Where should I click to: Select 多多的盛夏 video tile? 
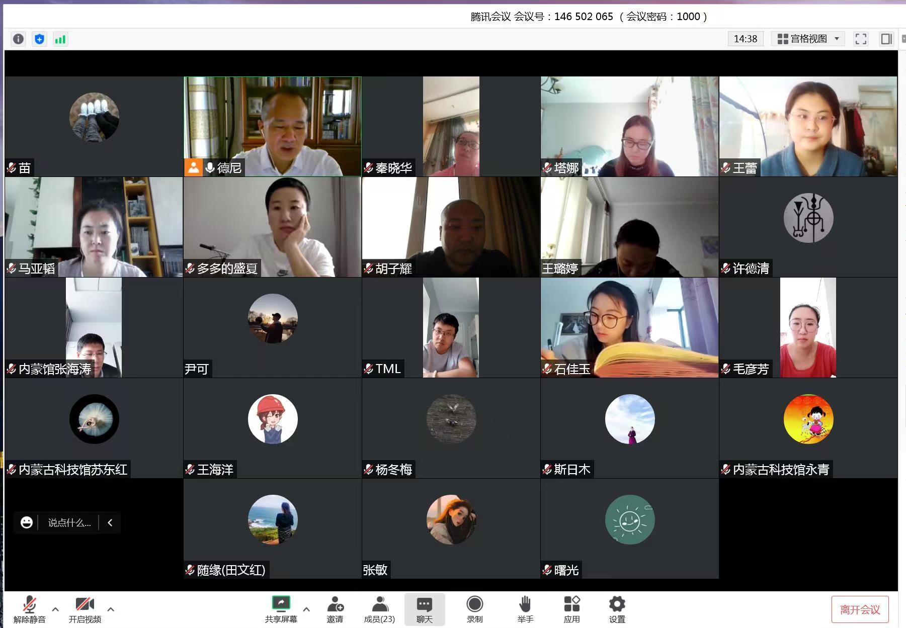[273, 227]
